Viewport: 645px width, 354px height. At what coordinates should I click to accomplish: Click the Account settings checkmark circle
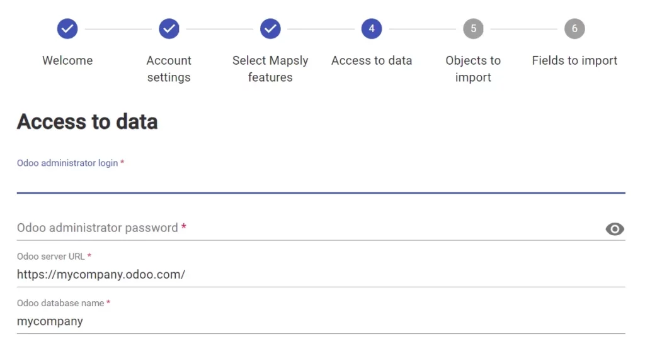(x=169, y=29)
